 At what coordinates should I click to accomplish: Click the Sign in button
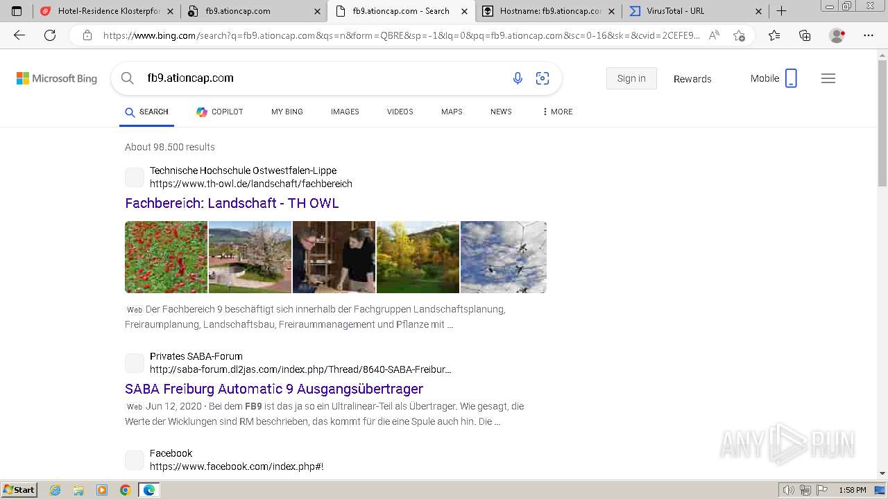[x=631, y=78]
